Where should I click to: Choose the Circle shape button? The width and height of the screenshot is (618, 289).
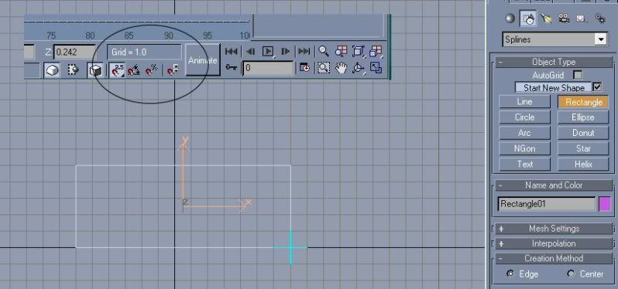click(524, 117)
